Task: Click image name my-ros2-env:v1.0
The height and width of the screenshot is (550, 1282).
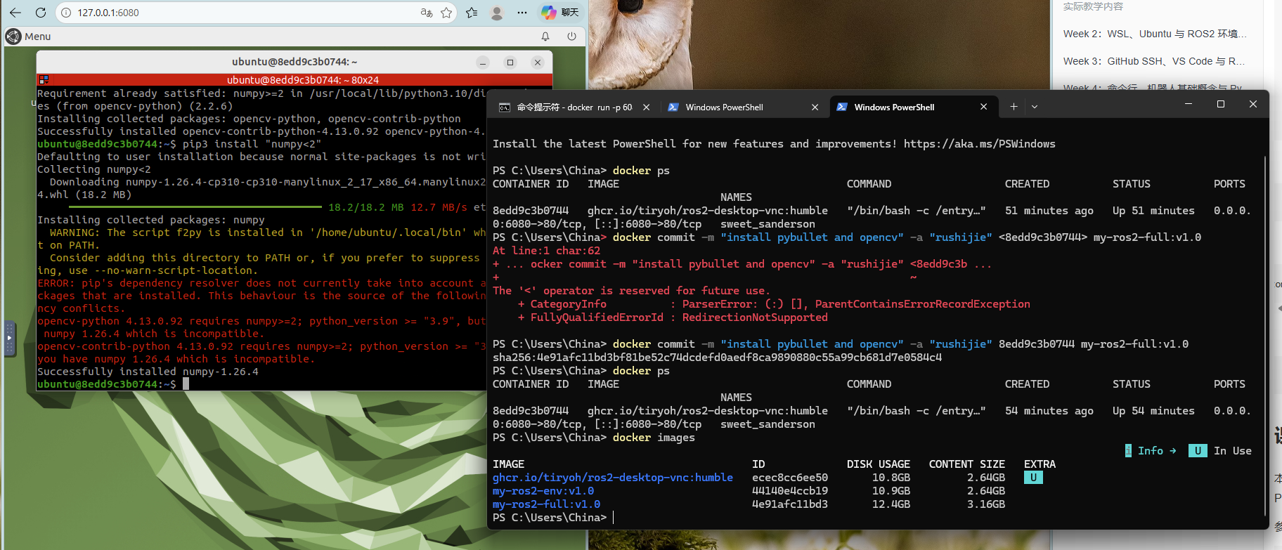Action: point(543,491)
